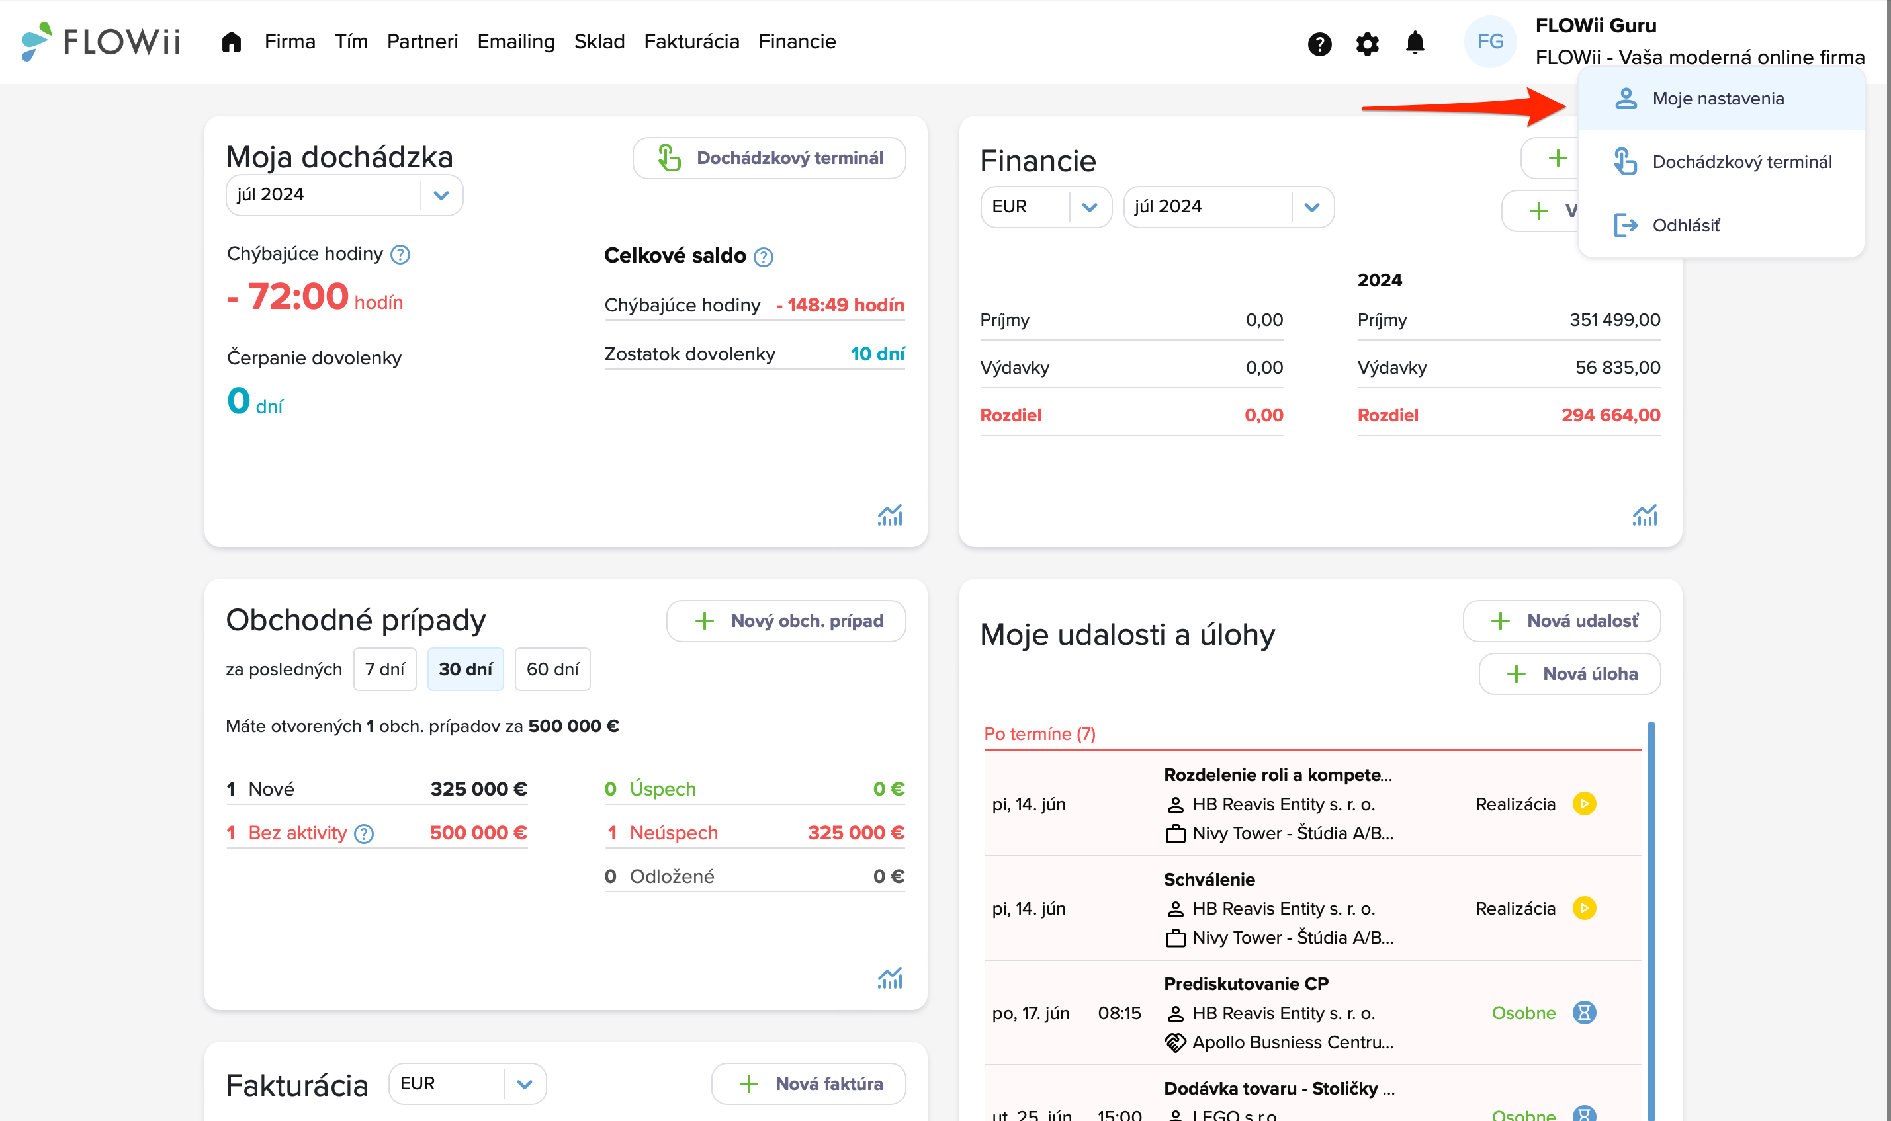Click the Neúspech row label
Viewport: 1891px width, 1121px height.
[x=673, y=833]
